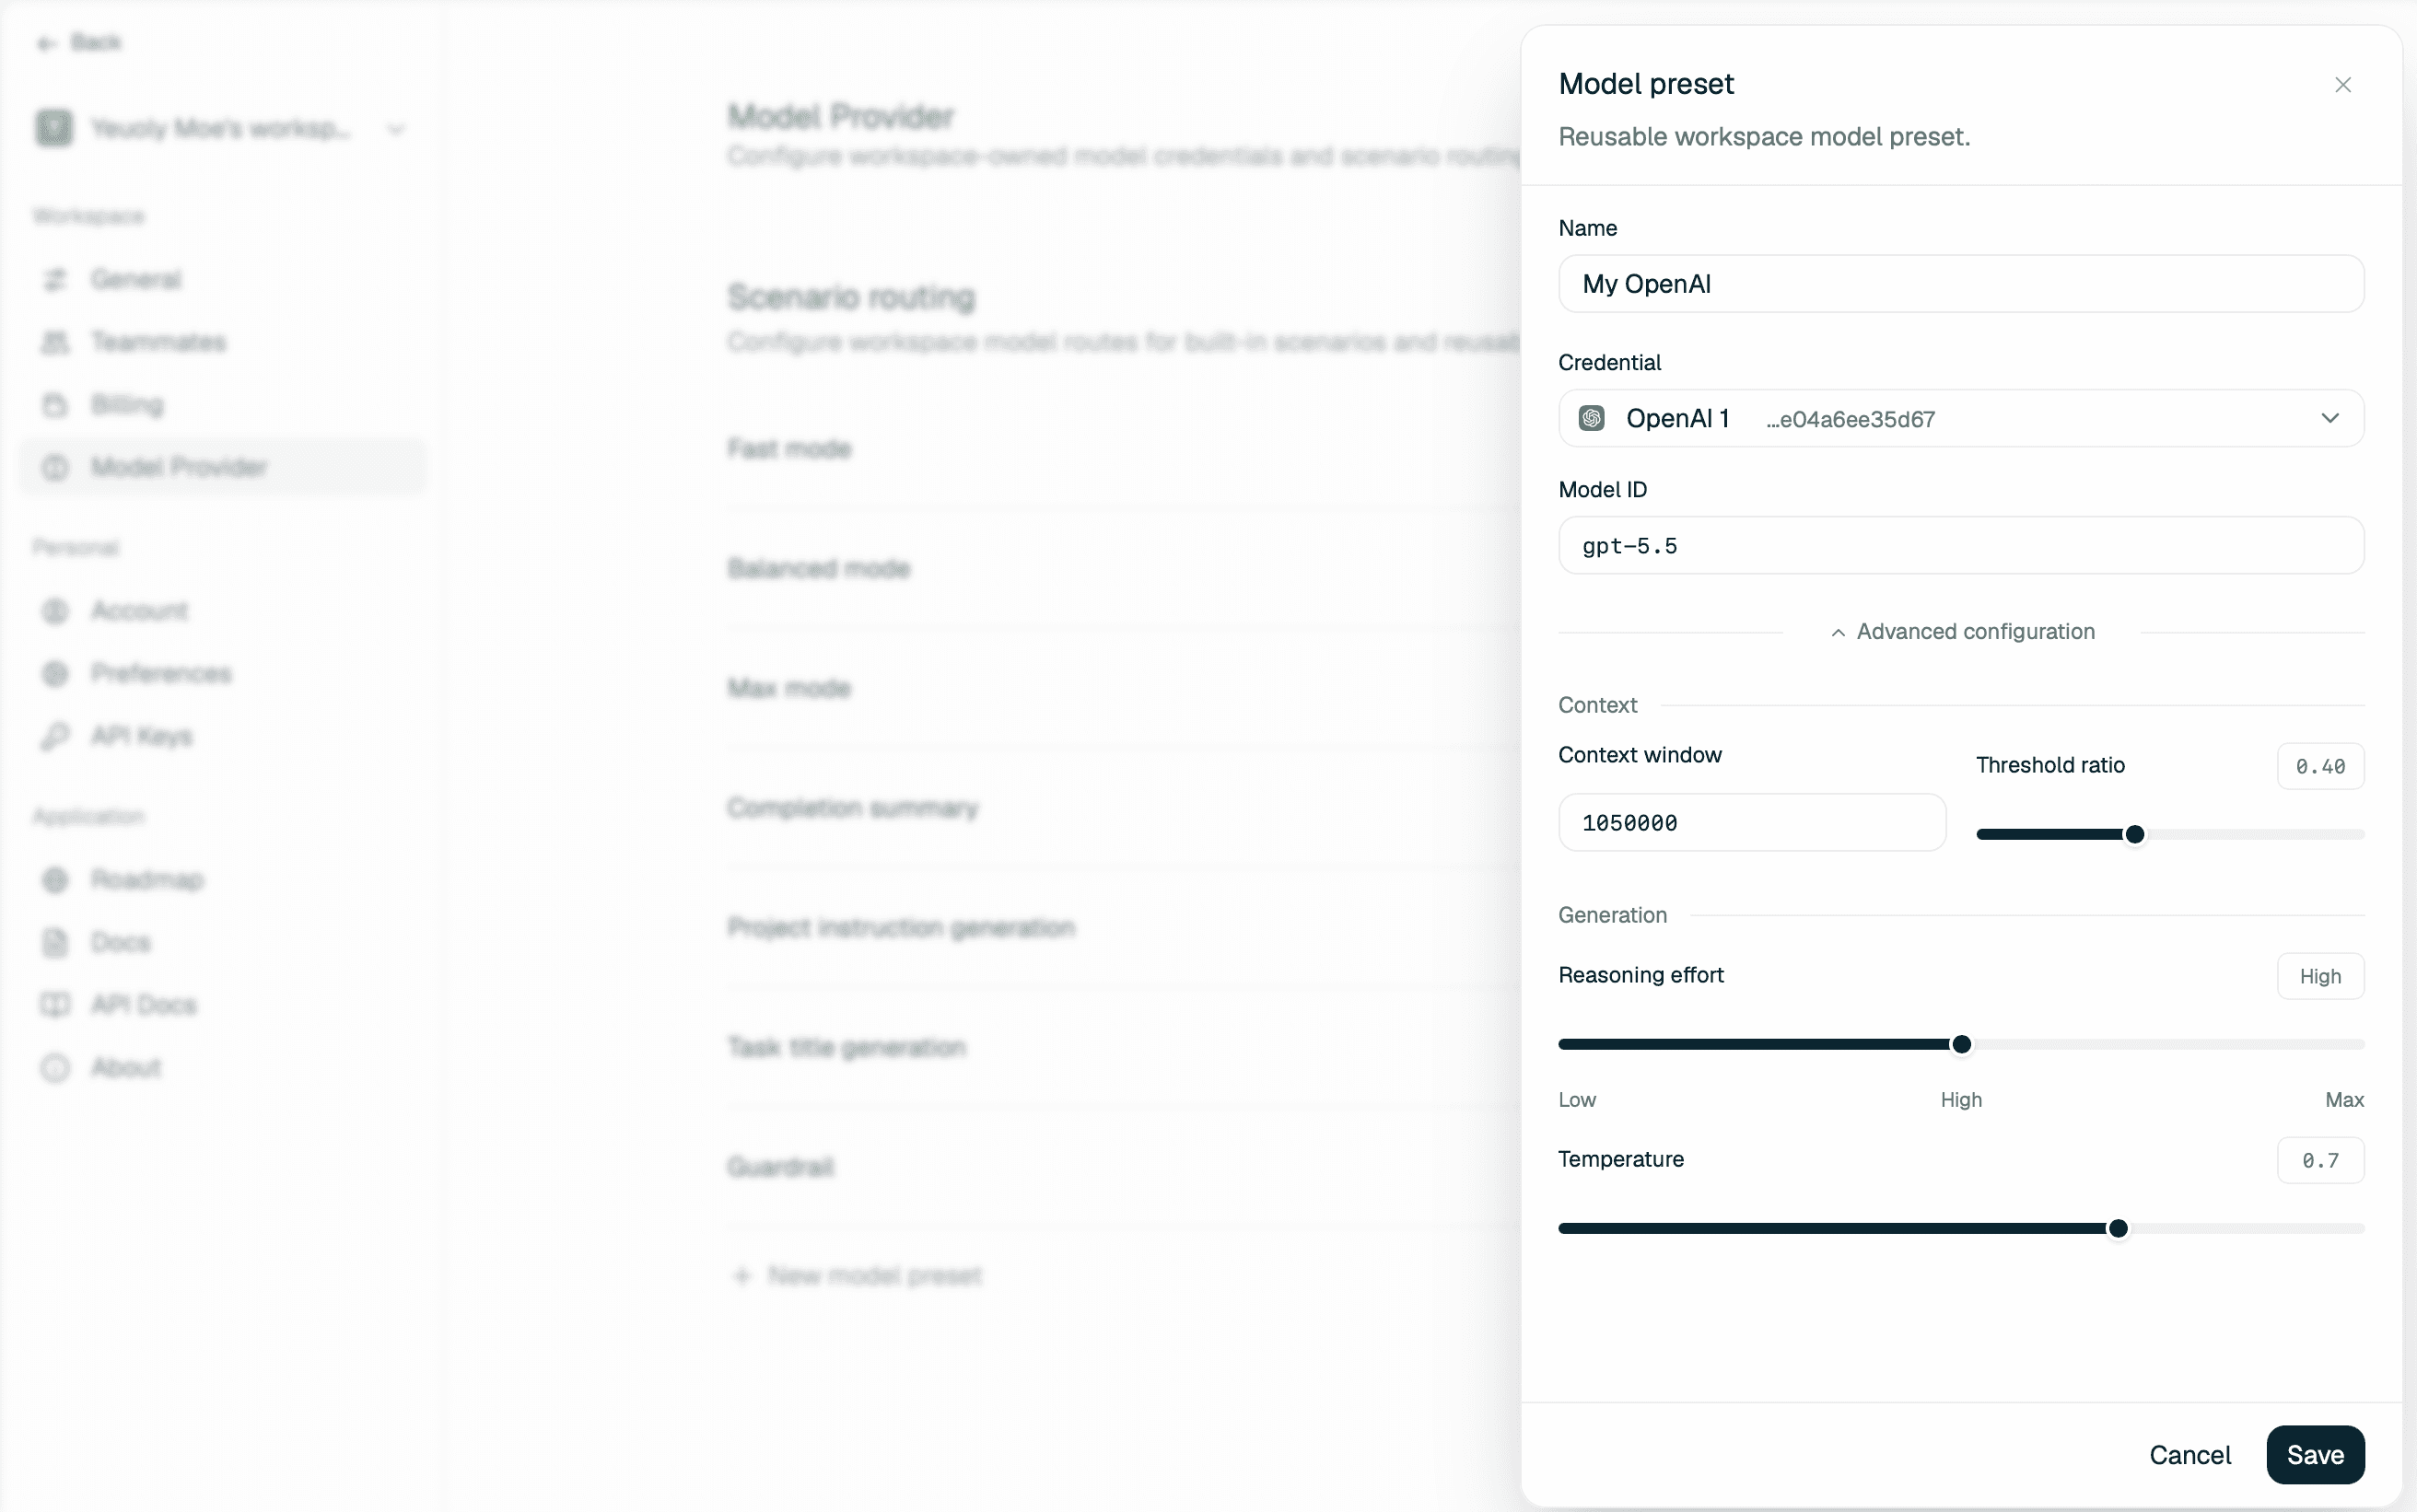Collapse the Advanced configuration section
This screenshot has height=1512, width=2417.
click(x=1962, y=632)
